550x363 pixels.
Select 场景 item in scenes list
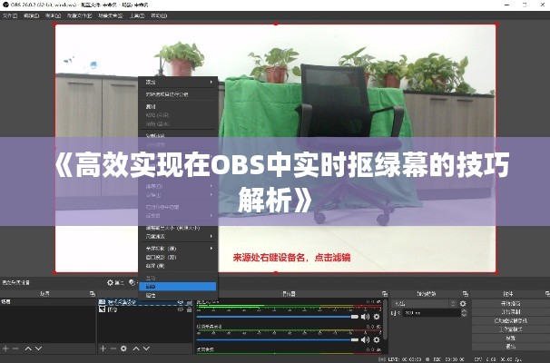(48, 302)
